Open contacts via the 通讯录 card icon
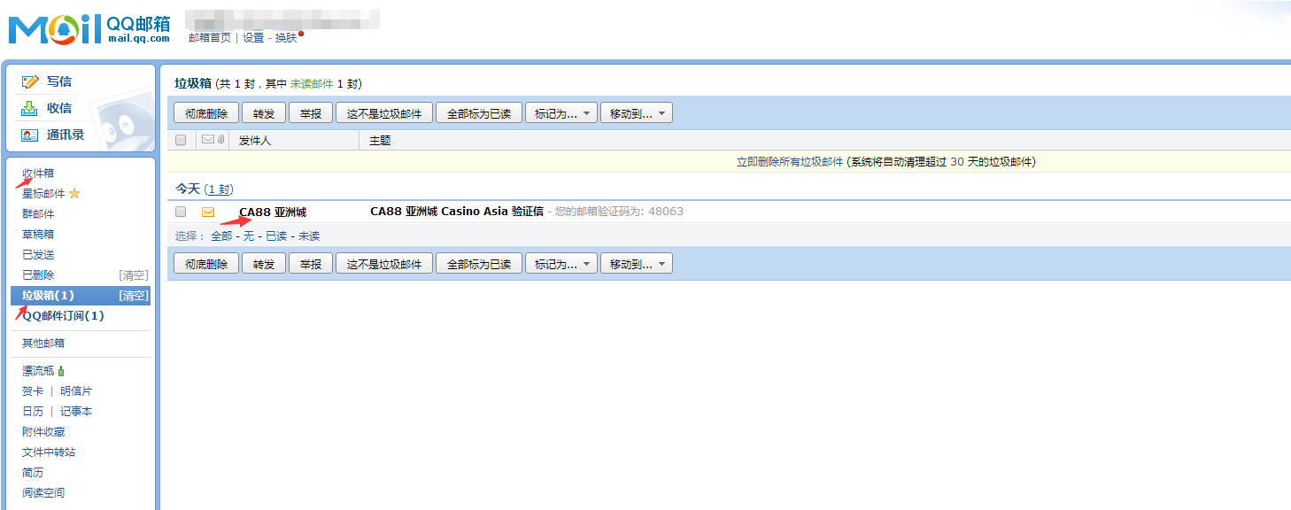Viewport: 1291px width, 510px height. (30, 135)
